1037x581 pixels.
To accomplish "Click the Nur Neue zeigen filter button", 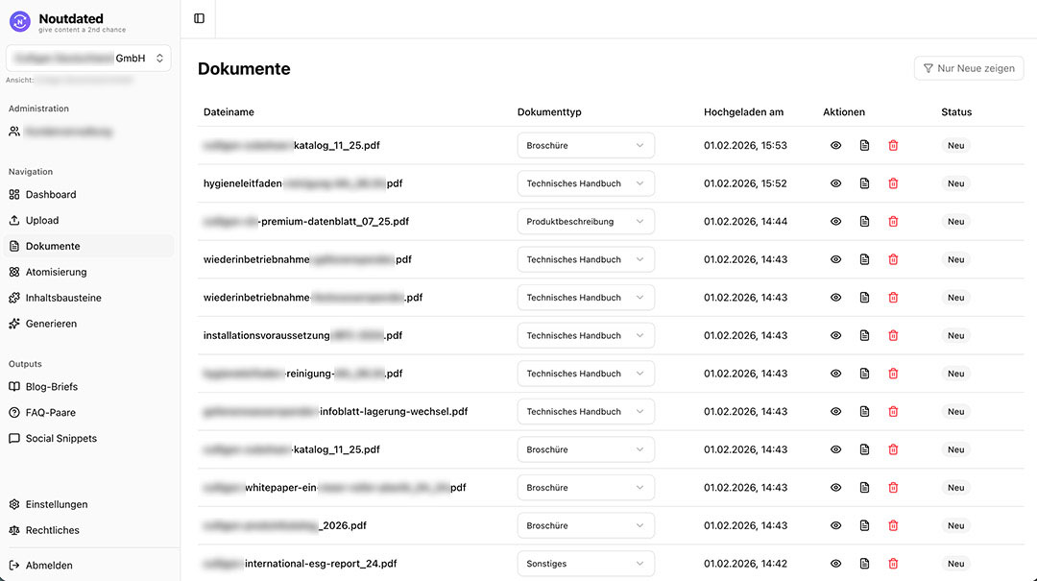I will (968, 68).
